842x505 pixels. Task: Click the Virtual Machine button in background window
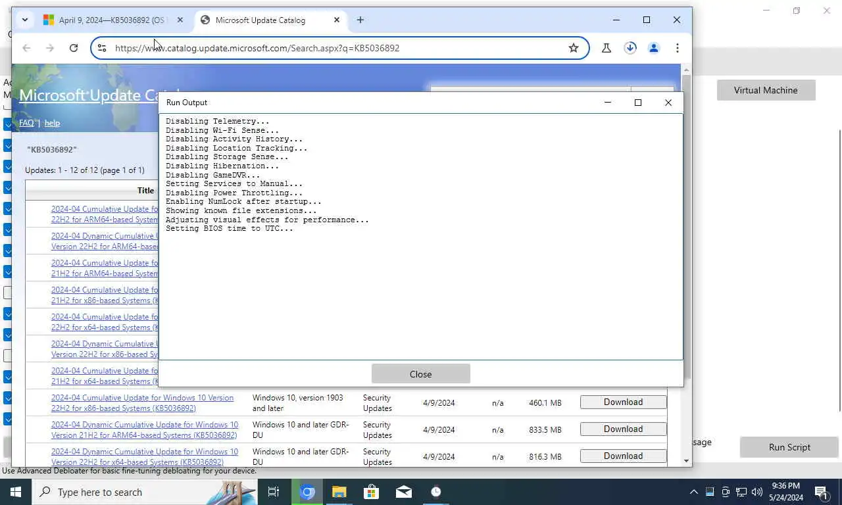(766, 90)
